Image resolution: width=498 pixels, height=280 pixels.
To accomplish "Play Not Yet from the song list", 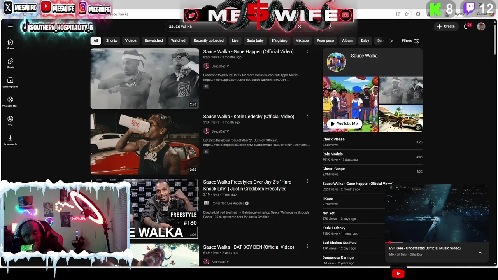I will 353,216.
